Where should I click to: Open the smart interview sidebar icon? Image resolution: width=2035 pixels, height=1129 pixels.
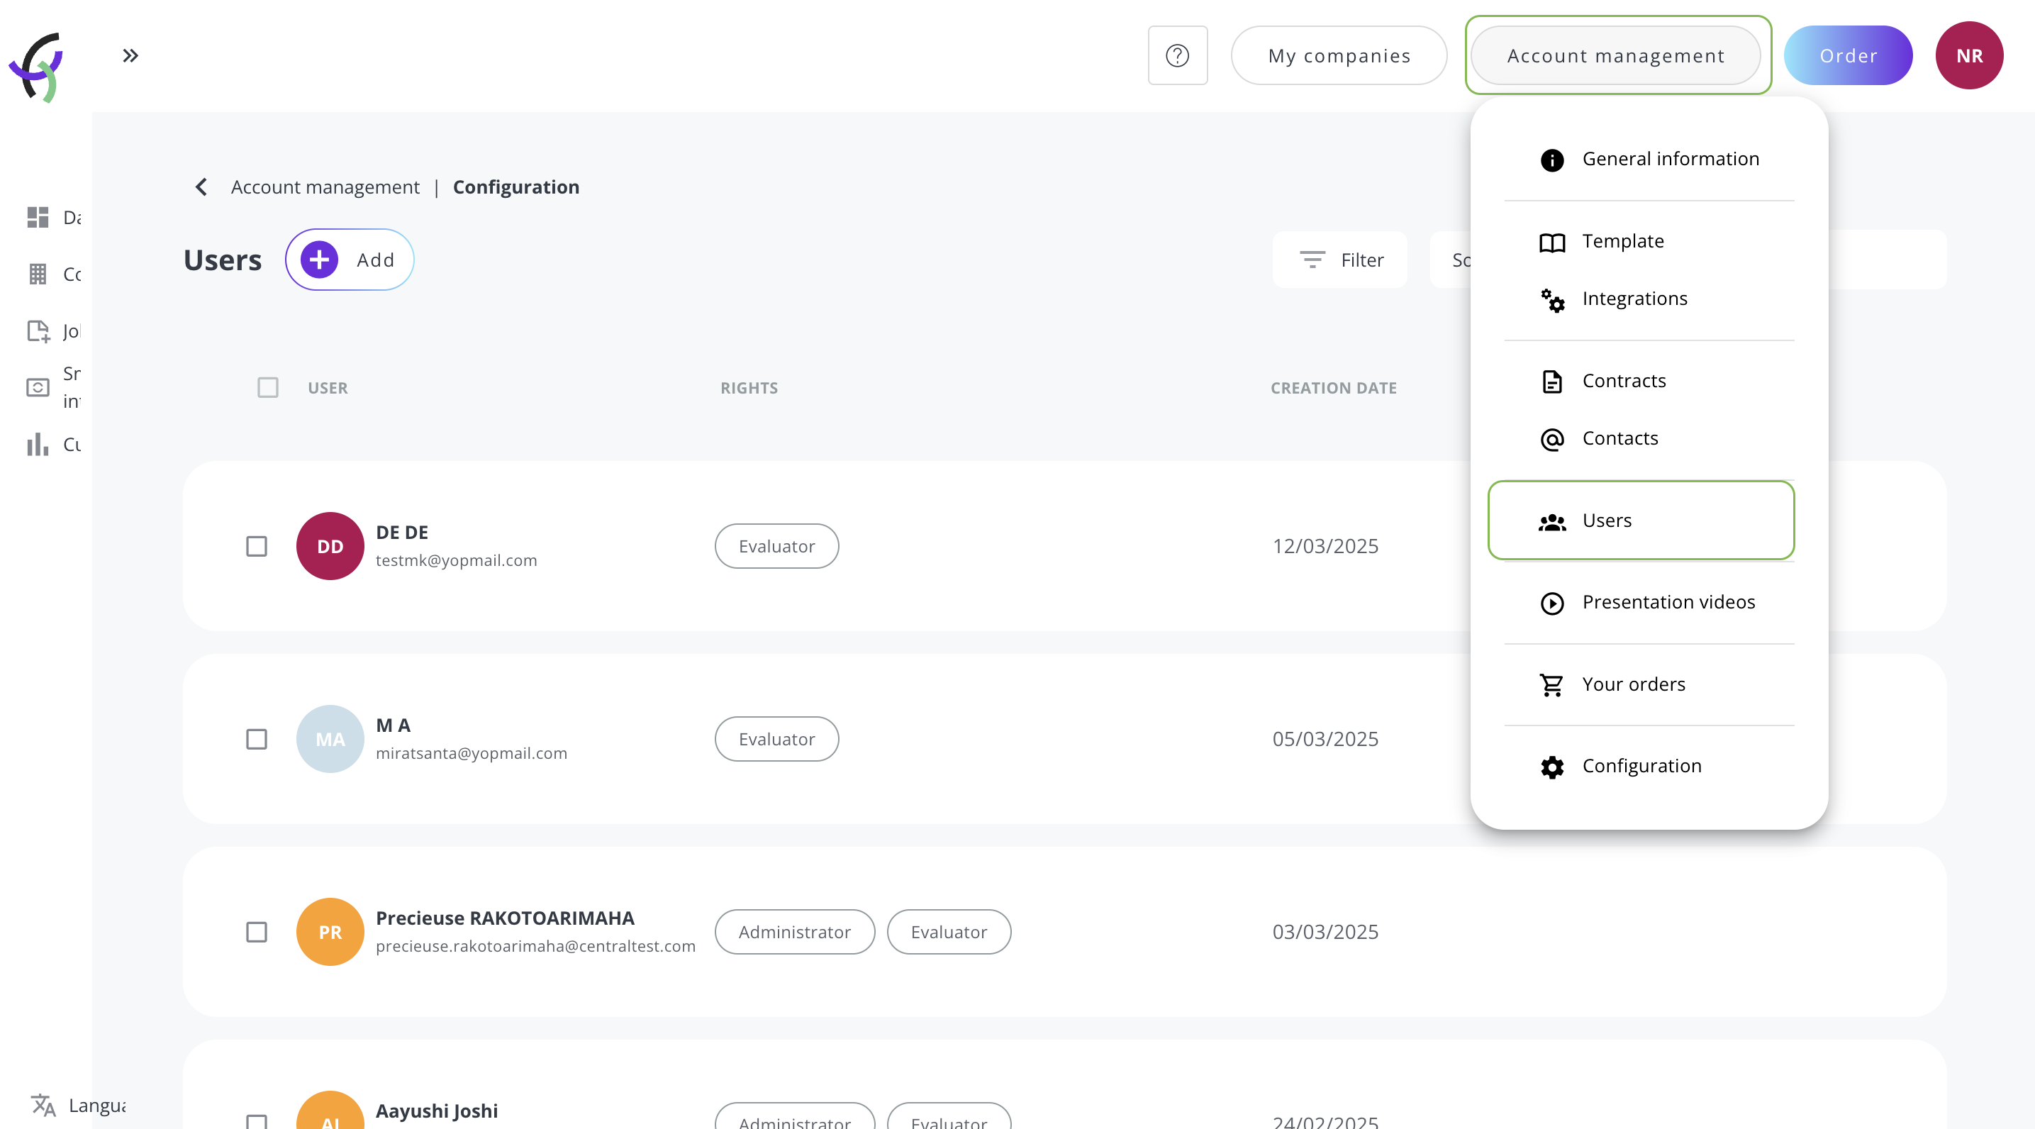pos(38,387)
